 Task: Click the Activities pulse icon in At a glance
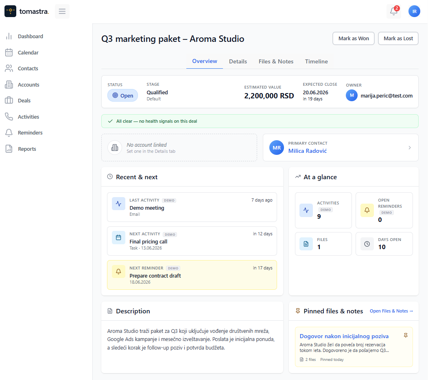306,210
